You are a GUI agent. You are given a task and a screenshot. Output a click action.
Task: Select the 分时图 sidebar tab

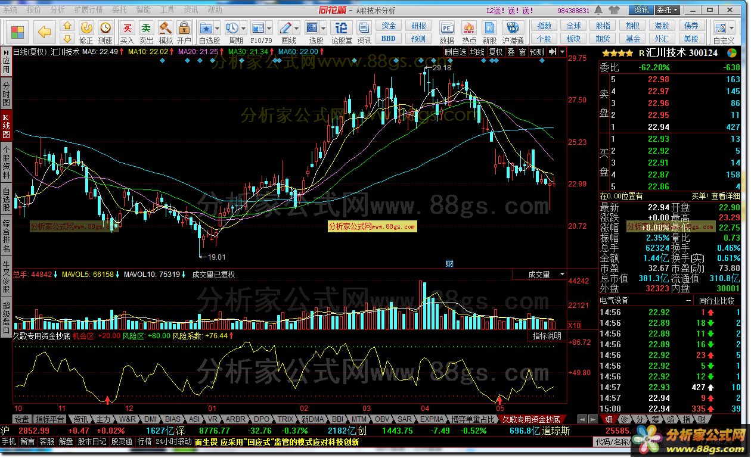point(6,95)
